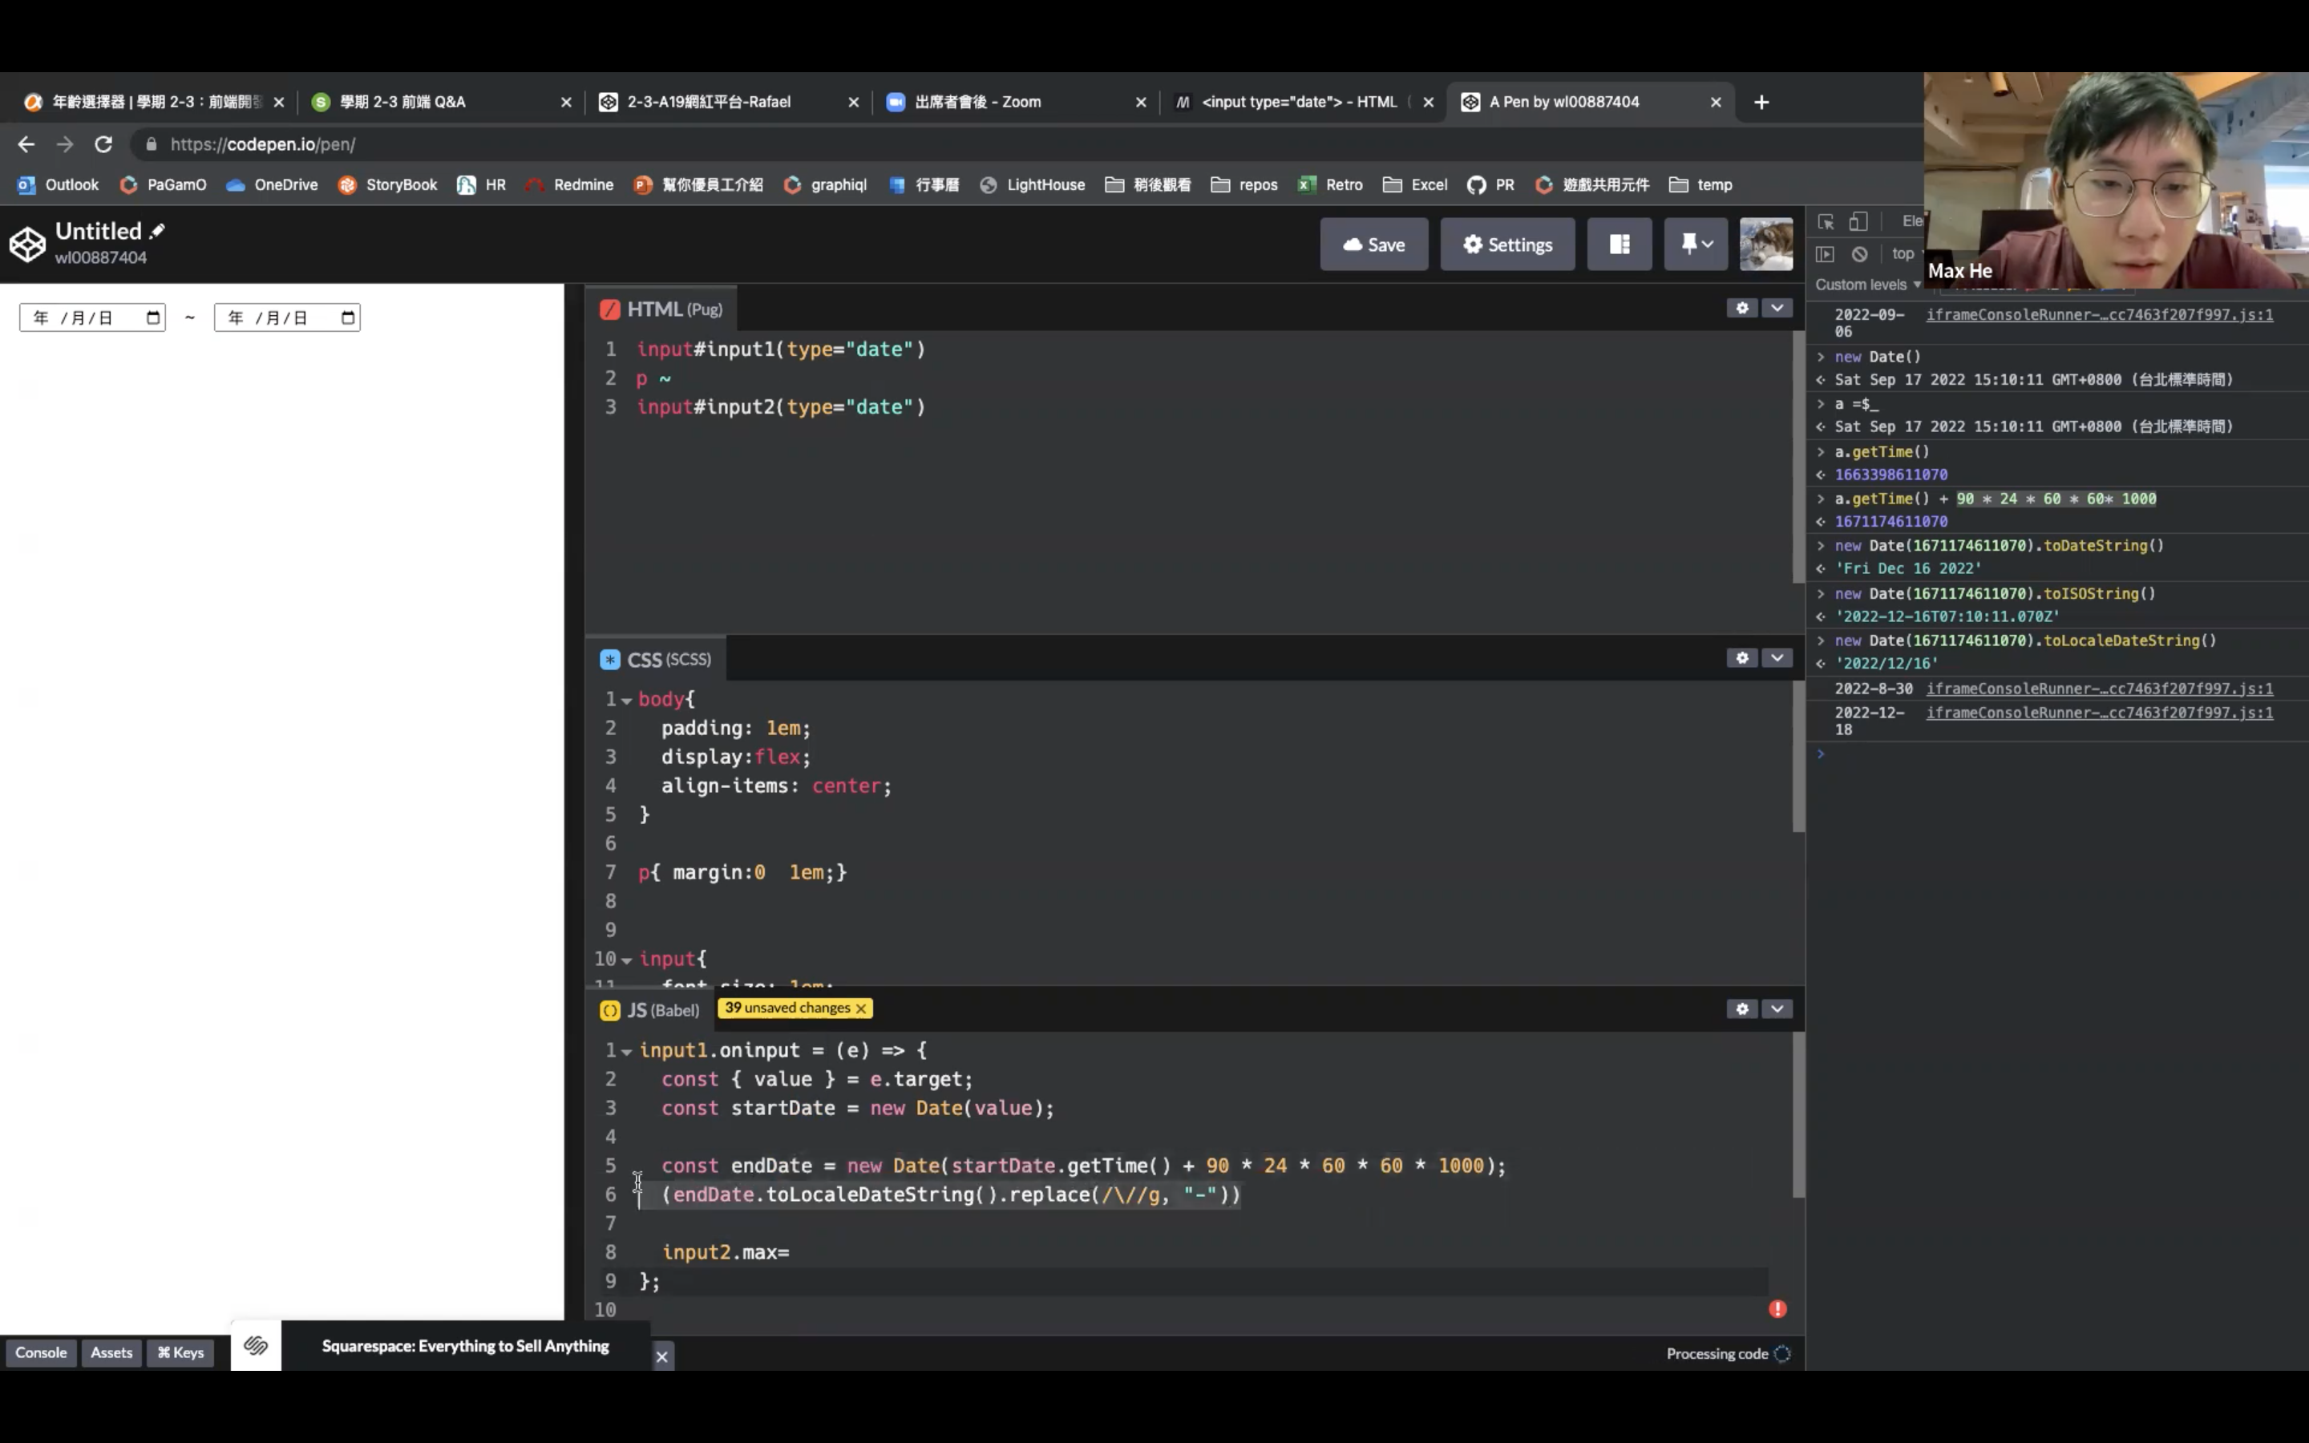Click DevTools clear console icon

[x=1859, y=254]
